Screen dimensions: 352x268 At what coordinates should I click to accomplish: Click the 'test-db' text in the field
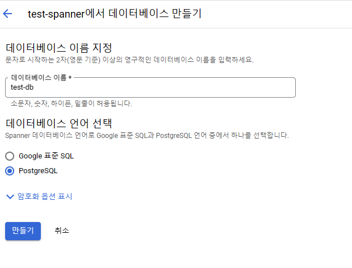[23, 87]
